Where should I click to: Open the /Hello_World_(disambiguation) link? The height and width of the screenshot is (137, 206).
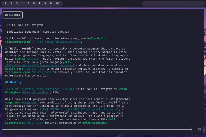(57, 42)
